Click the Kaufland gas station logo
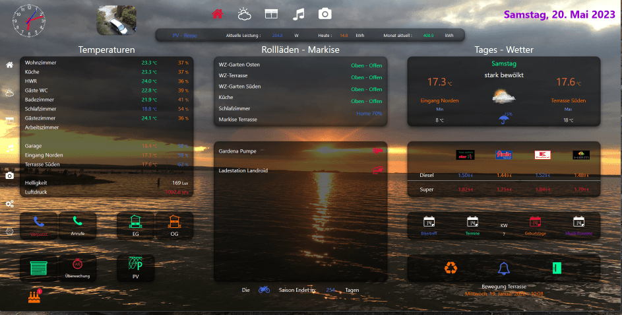 pyautogui.click(x=543, y=155)
